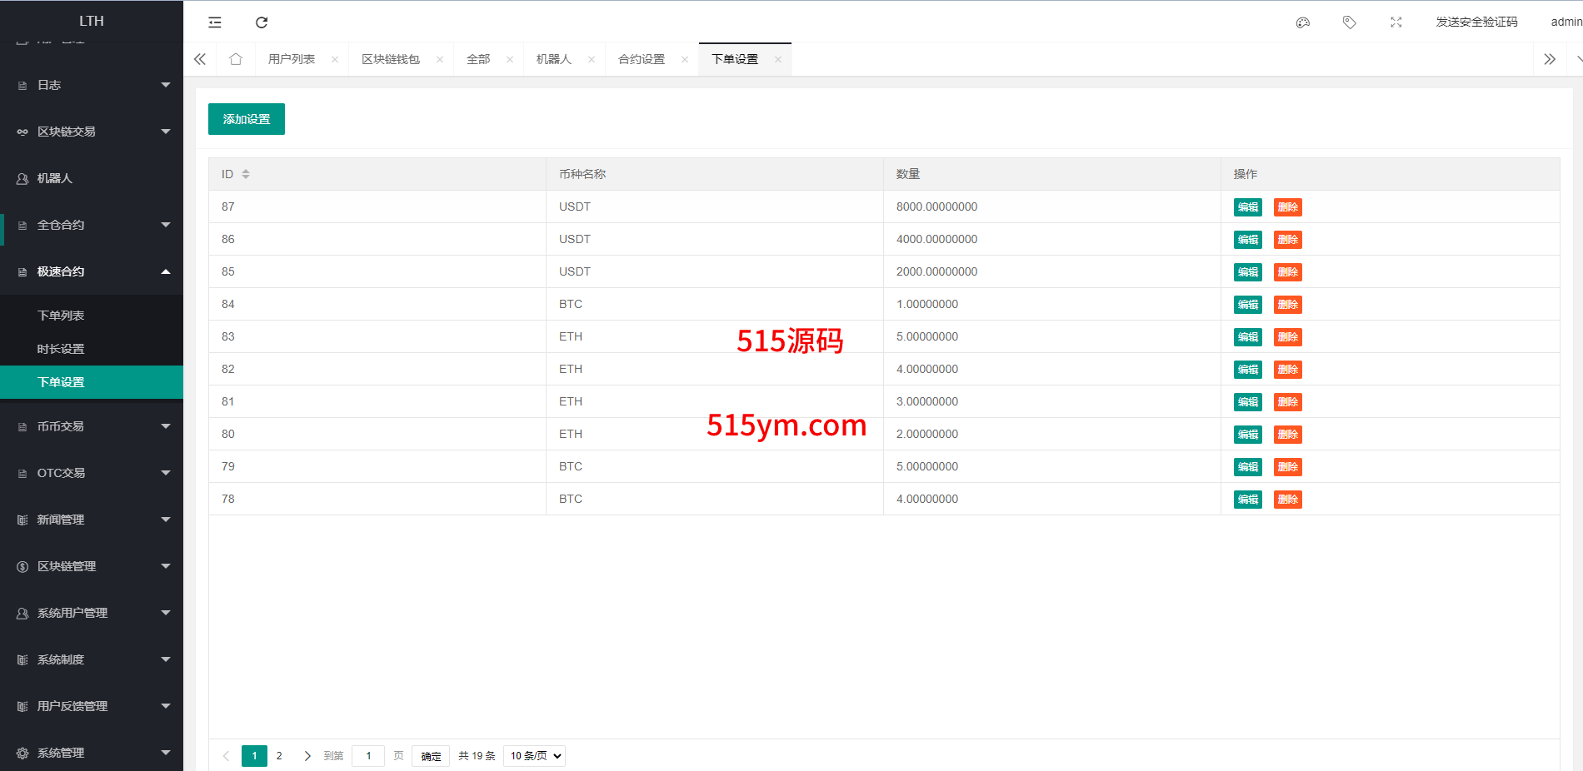Open 时长设置 in the sidebar
This screenshot has width=1583, height=771.
tap(61, 349)
